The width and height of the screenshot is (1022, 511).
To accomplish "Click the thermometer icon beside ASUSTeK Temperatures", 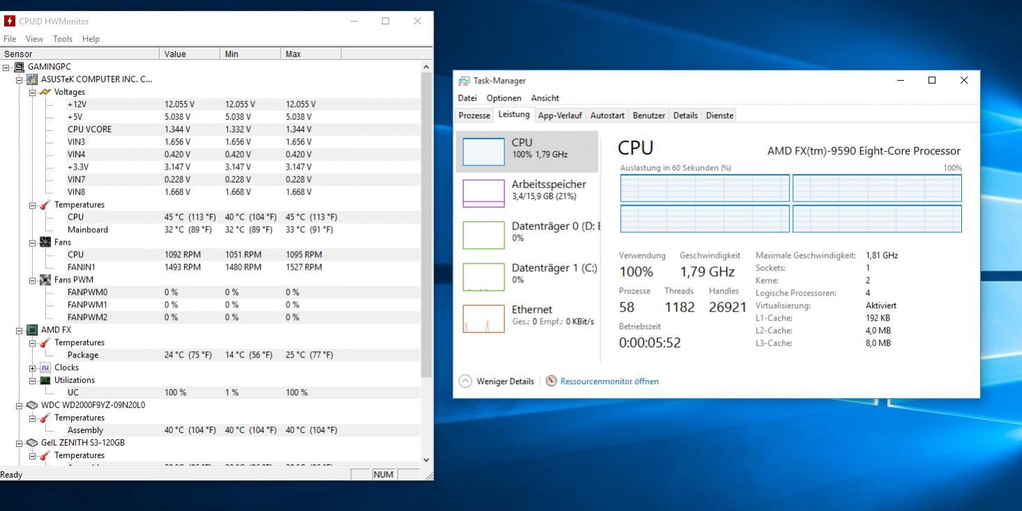I will (x=45, y=205).
